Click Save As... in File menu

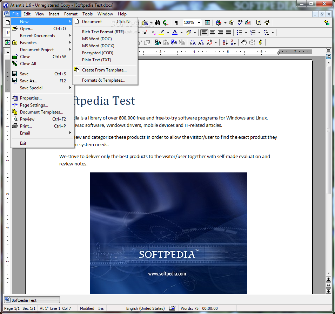pyautogui.click(x=42, y=81)
